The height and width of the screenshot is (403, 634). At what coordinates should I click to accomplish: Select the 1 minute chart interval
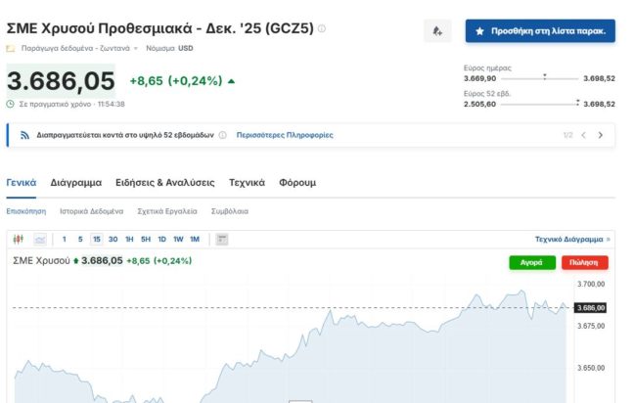point(65,239)
